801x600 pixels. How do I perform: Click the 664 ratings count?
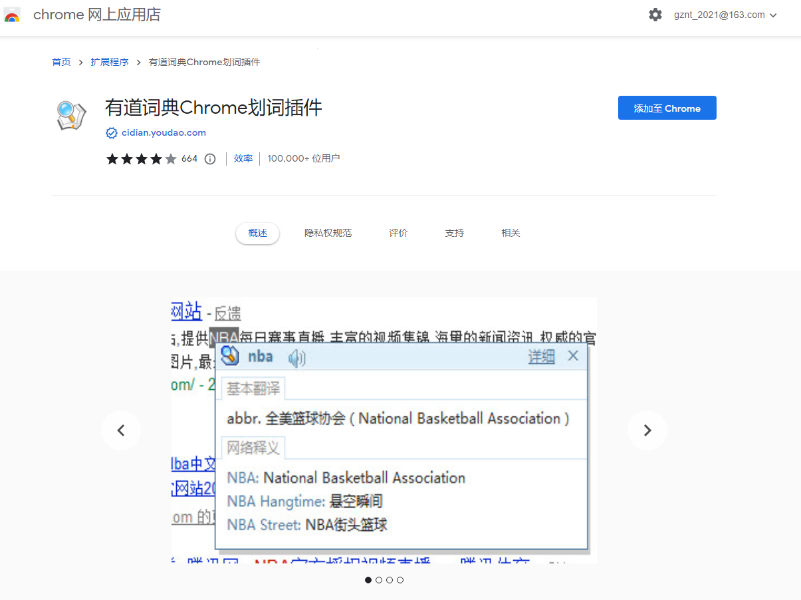coord(189,159)
